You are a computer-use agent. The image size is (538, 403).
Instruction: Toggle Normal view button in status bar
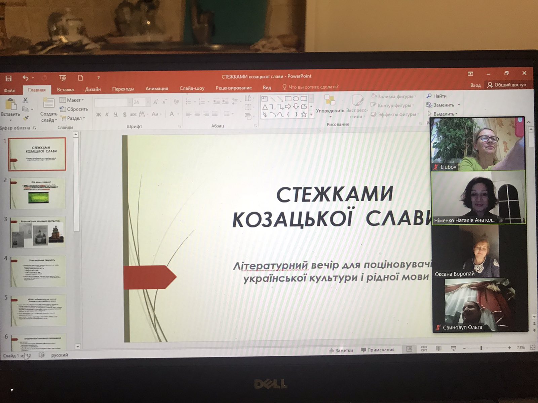[409, 349]
